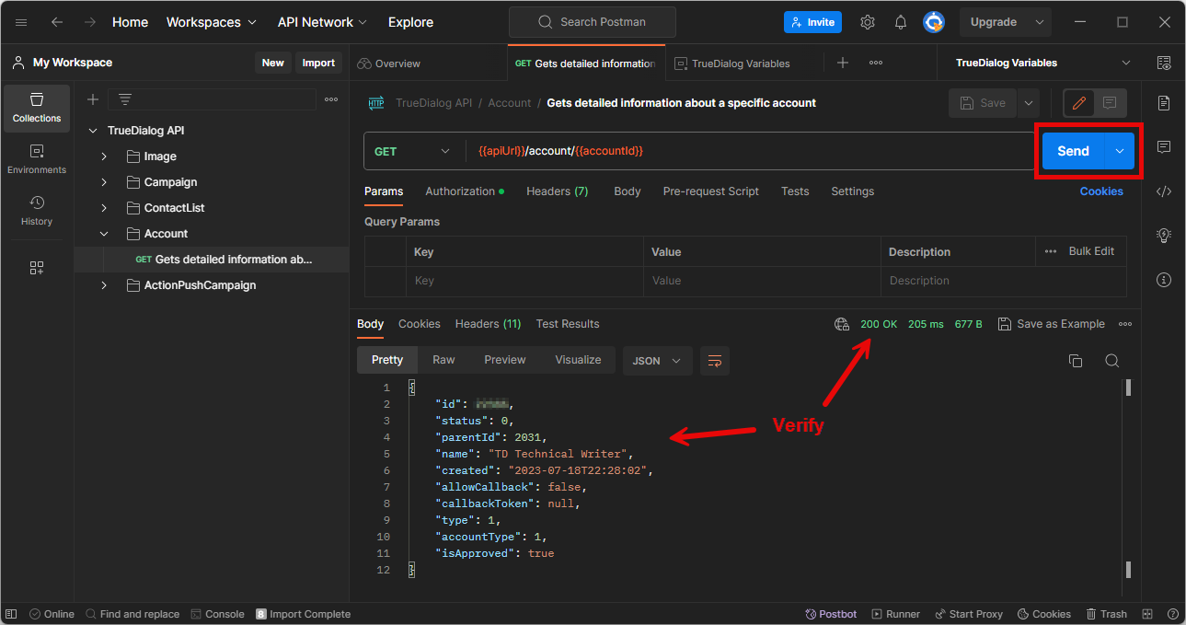Expand the ContactList folder
Image resolution: width=1186 pixels, height=625 pixels.
point(104,208)
